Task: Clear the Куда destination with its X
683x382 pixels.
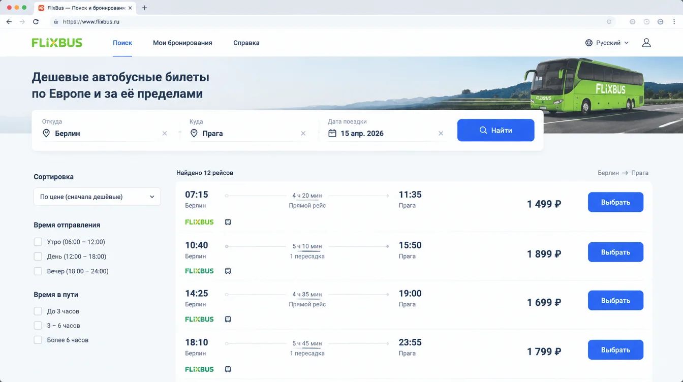Action: [303, 134]
